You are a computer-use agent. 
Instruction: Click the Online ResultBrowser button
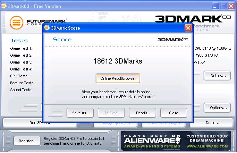118,78
